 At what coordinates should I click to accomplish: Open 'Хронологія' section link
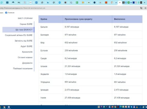(27, 52)
